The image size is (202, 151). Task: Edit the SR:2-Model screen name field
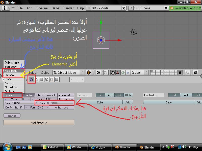pos(106,8)
